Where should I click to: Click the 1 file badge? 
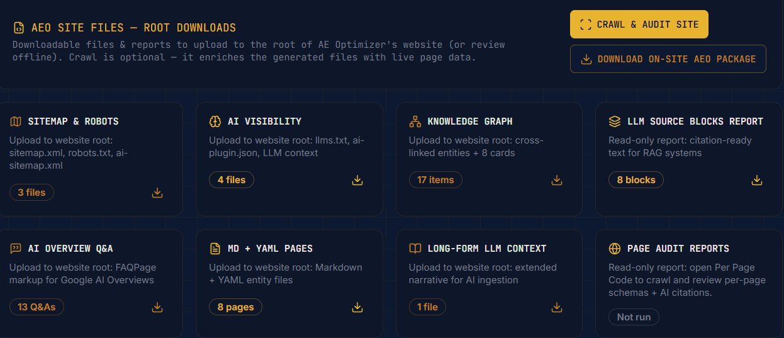[427, 307]
